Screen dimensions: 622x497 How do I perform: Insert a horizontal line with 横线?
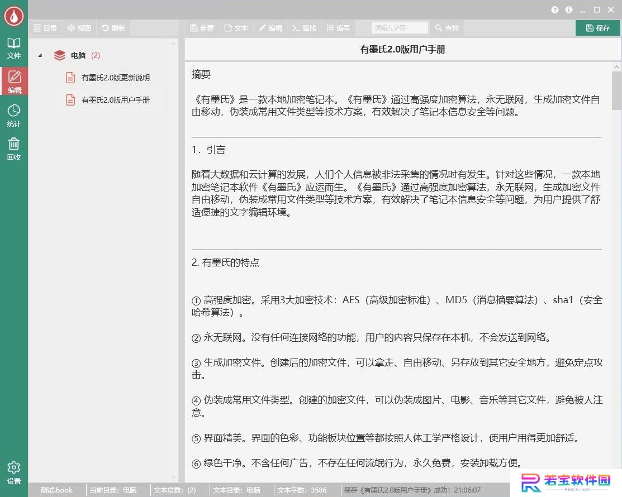pos(304,28)
